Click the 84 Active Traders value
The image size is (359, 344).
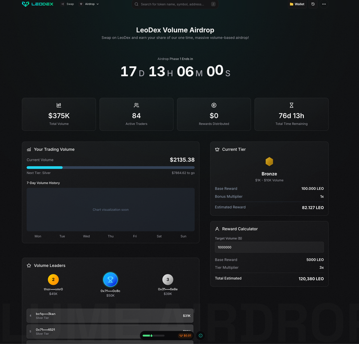click(x=136, y=116)
